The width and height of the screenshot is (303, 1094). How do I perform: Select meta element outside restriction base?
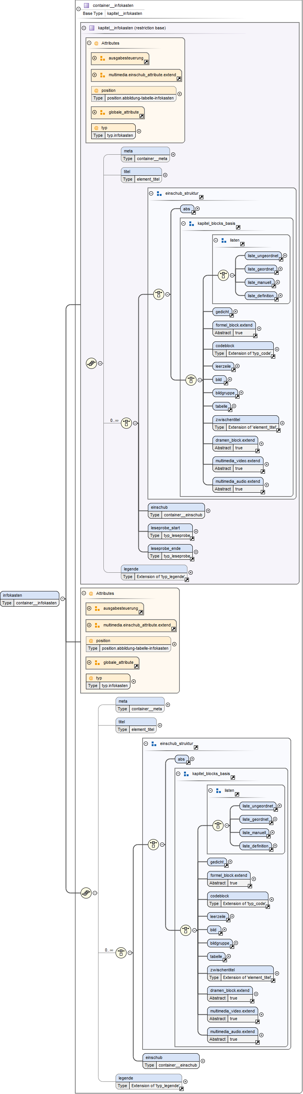point(140,705)
